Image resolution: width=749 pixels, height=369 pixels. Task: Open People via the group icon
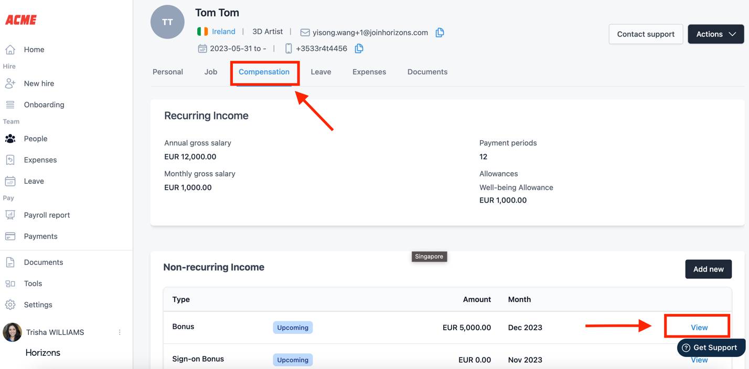click(x=10, y=139)
